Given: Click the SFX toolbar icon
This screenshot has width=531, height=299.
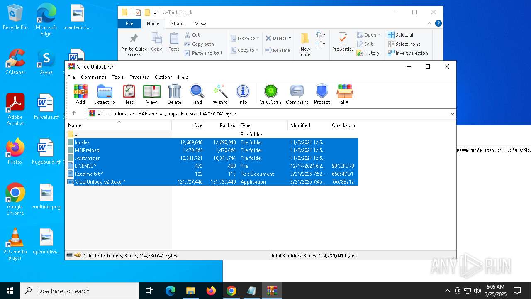Looking at the screenshot, I should pyautogui.click(x=345, y=94).
